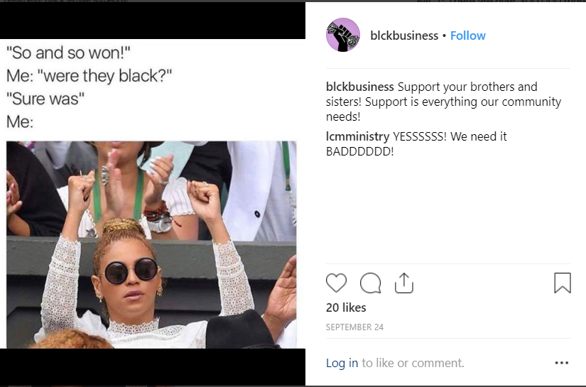Save the post with the bookmark icon
586x387 pixels.
[x=563, y=283]
